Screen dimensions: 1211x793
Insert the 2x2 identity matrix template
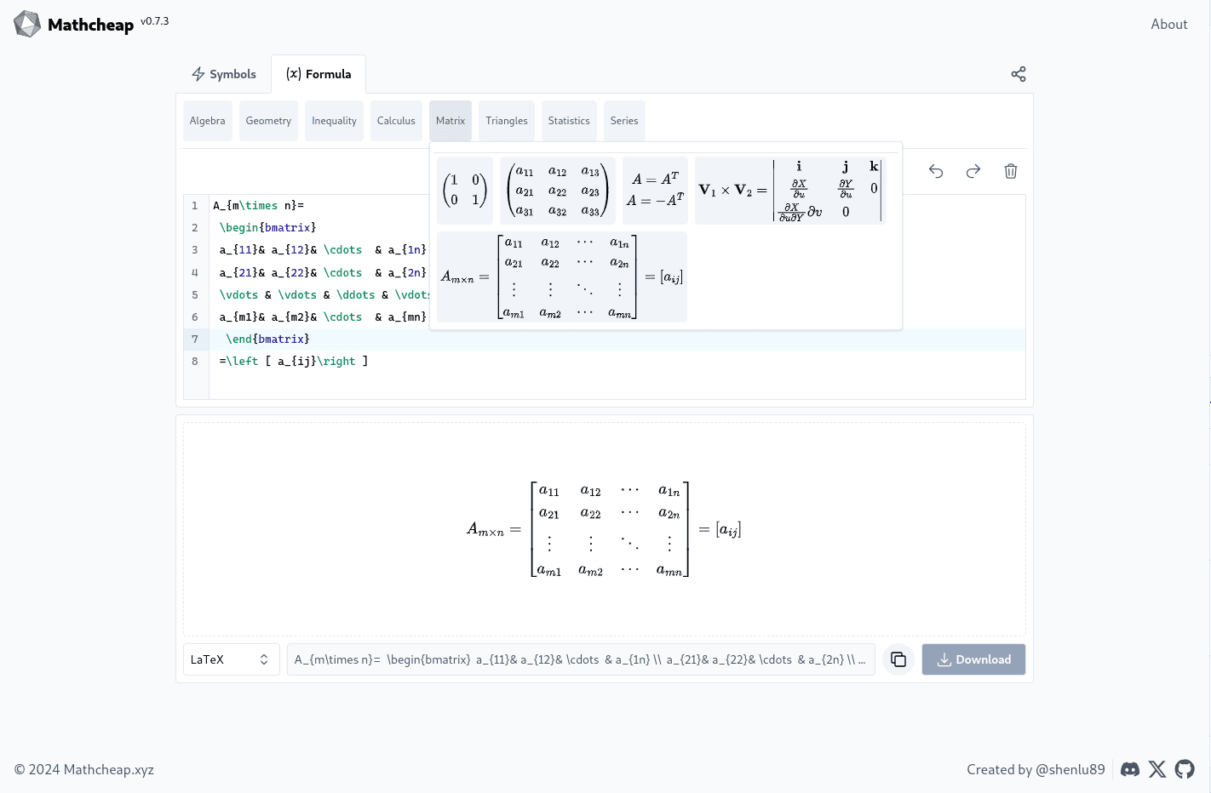tap(465, 191)
